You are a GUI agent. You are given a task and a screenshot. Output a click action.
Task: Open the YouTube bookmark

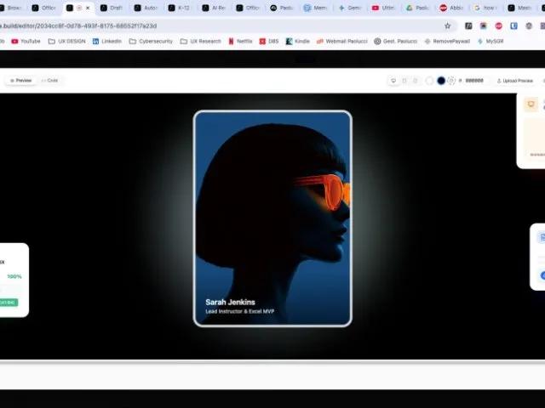[26, 42]
